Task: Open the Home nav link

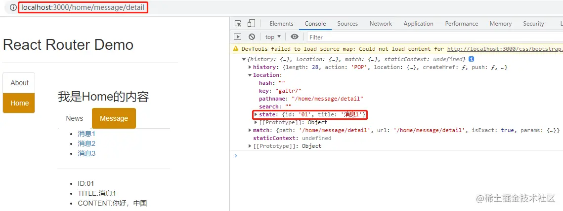Action: [19, 103]
